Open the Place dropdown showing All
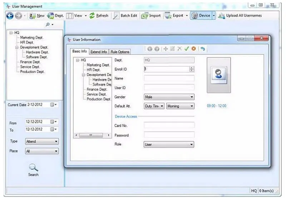The height and width of the screenshot is (198, 286). click(x=42, y=151)
